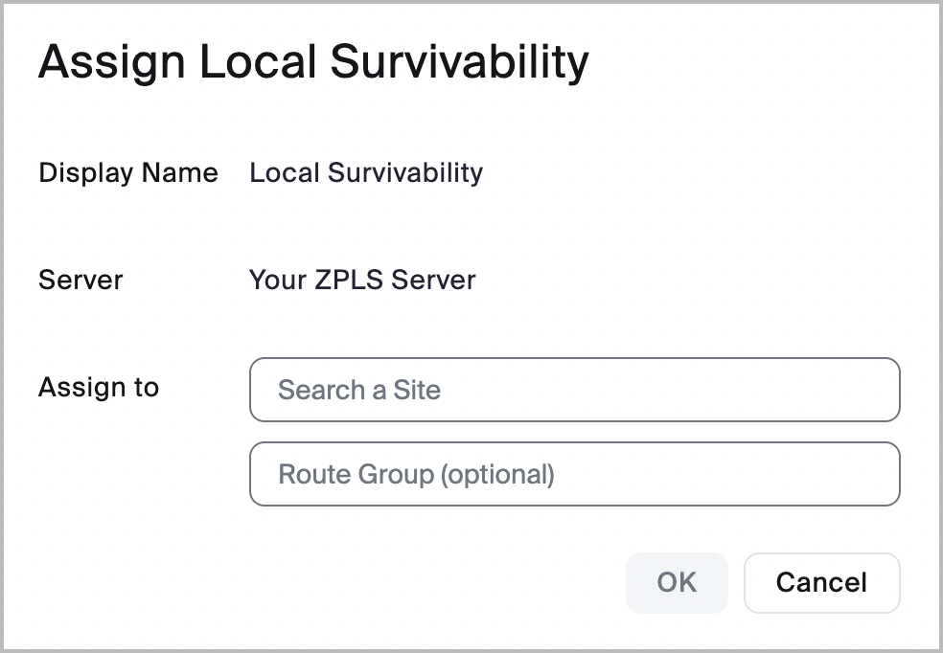
Task: Click the Search a Site field
Action: pyautogui.click(x=574, y=390)
